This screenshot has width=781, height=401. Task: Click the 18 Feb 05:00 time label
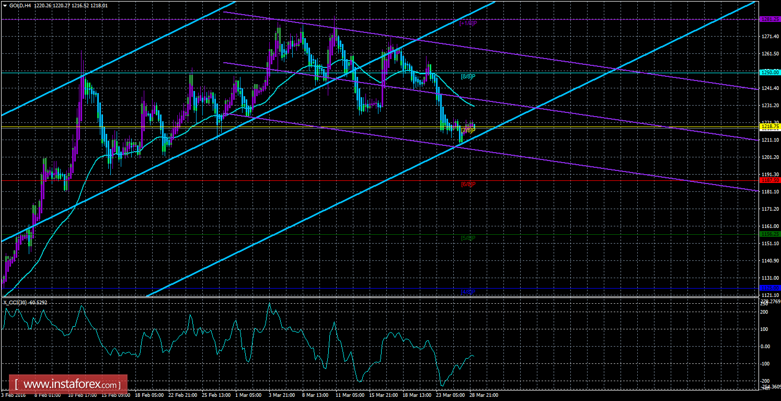click(149, 396)
